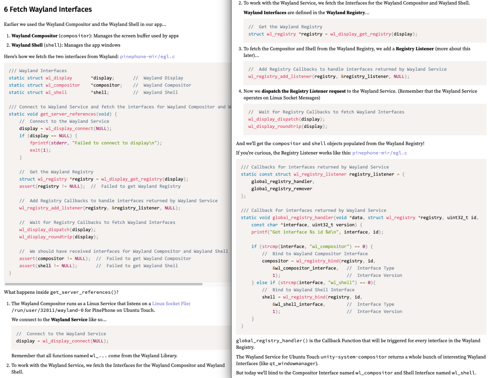Click the &wl_shell_interface argument
Image resolution: width=488 pixels, height=378 pixels.
click(x=297, y=304)
